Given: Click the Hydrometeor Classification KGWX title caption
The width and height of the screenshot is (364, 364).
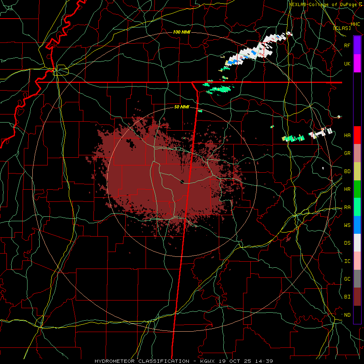Looking at the screenshot, I should click(x=184, y=361).
